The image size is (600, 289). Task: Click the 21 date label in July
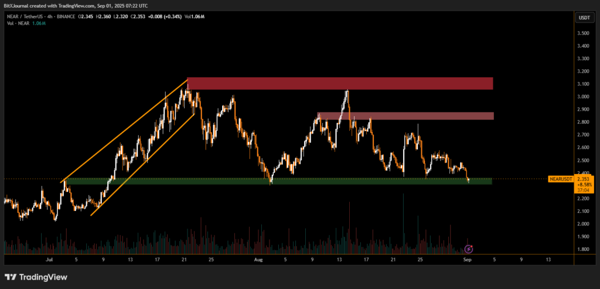184,259
